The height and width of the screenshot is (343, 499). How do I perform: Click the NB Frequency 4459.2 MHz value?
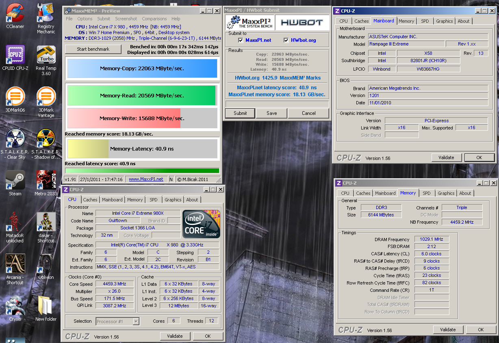(462, 222)
